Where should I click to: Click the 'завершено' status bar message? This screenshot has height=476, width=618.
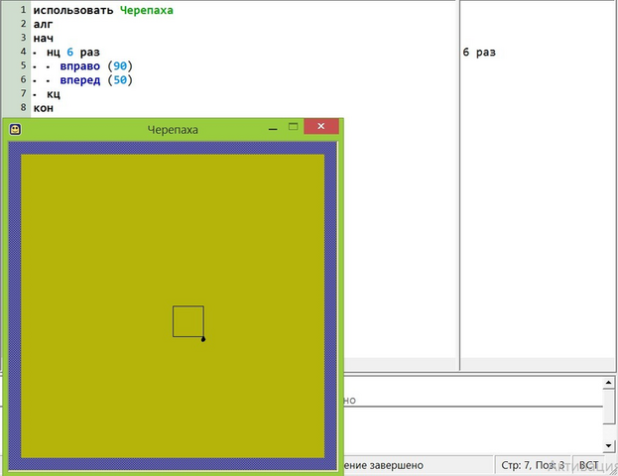pos(397,465)
